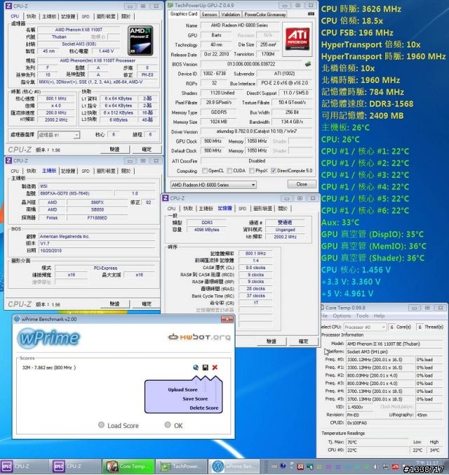Viewport: 449px width, 475px height.
Task: Open the AMD Radeon HD 6800 Series dropdown
Action: 213,185
